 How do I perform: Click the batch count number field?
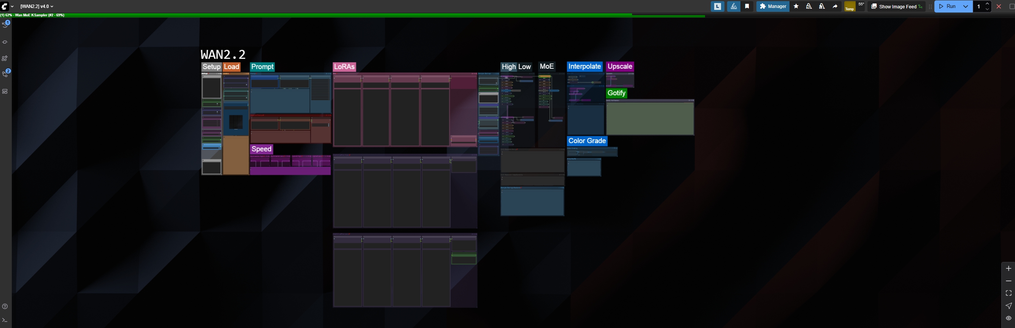(979, 6)
